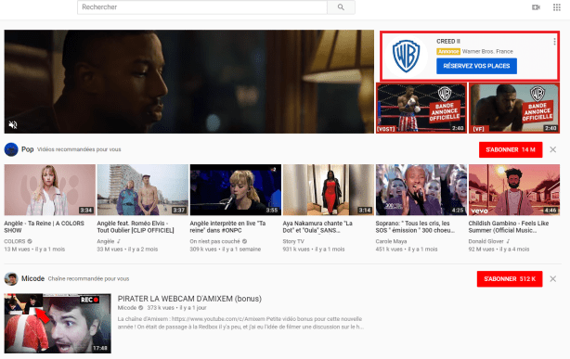Open Angèle live ONPC video thumbnail
The width and height of the screenshot is (570, 359).
click(x=236, y=189)
